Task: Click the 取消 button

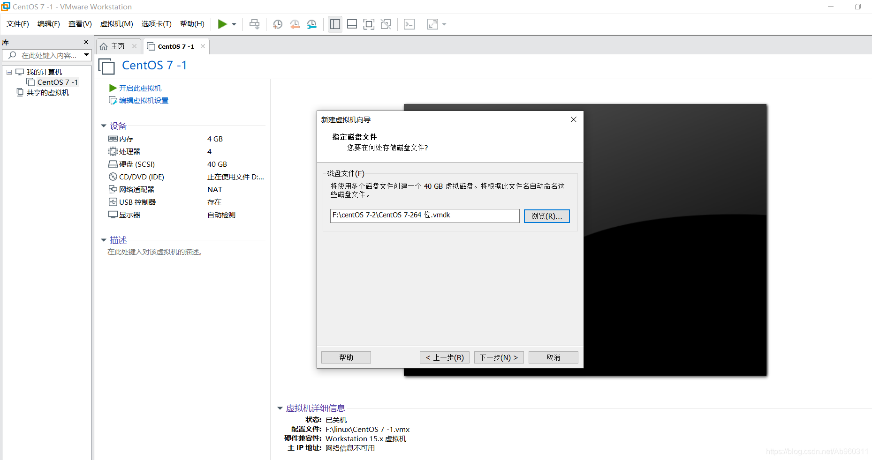Action: tap(553, 357)
